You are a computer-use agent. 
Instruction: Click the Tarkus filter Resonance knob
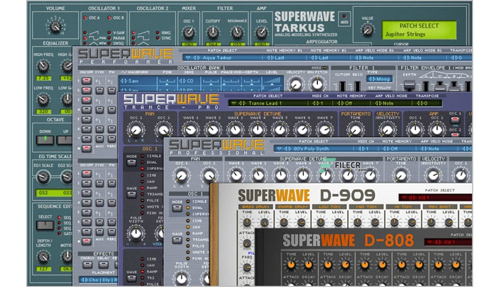[237, 32]
